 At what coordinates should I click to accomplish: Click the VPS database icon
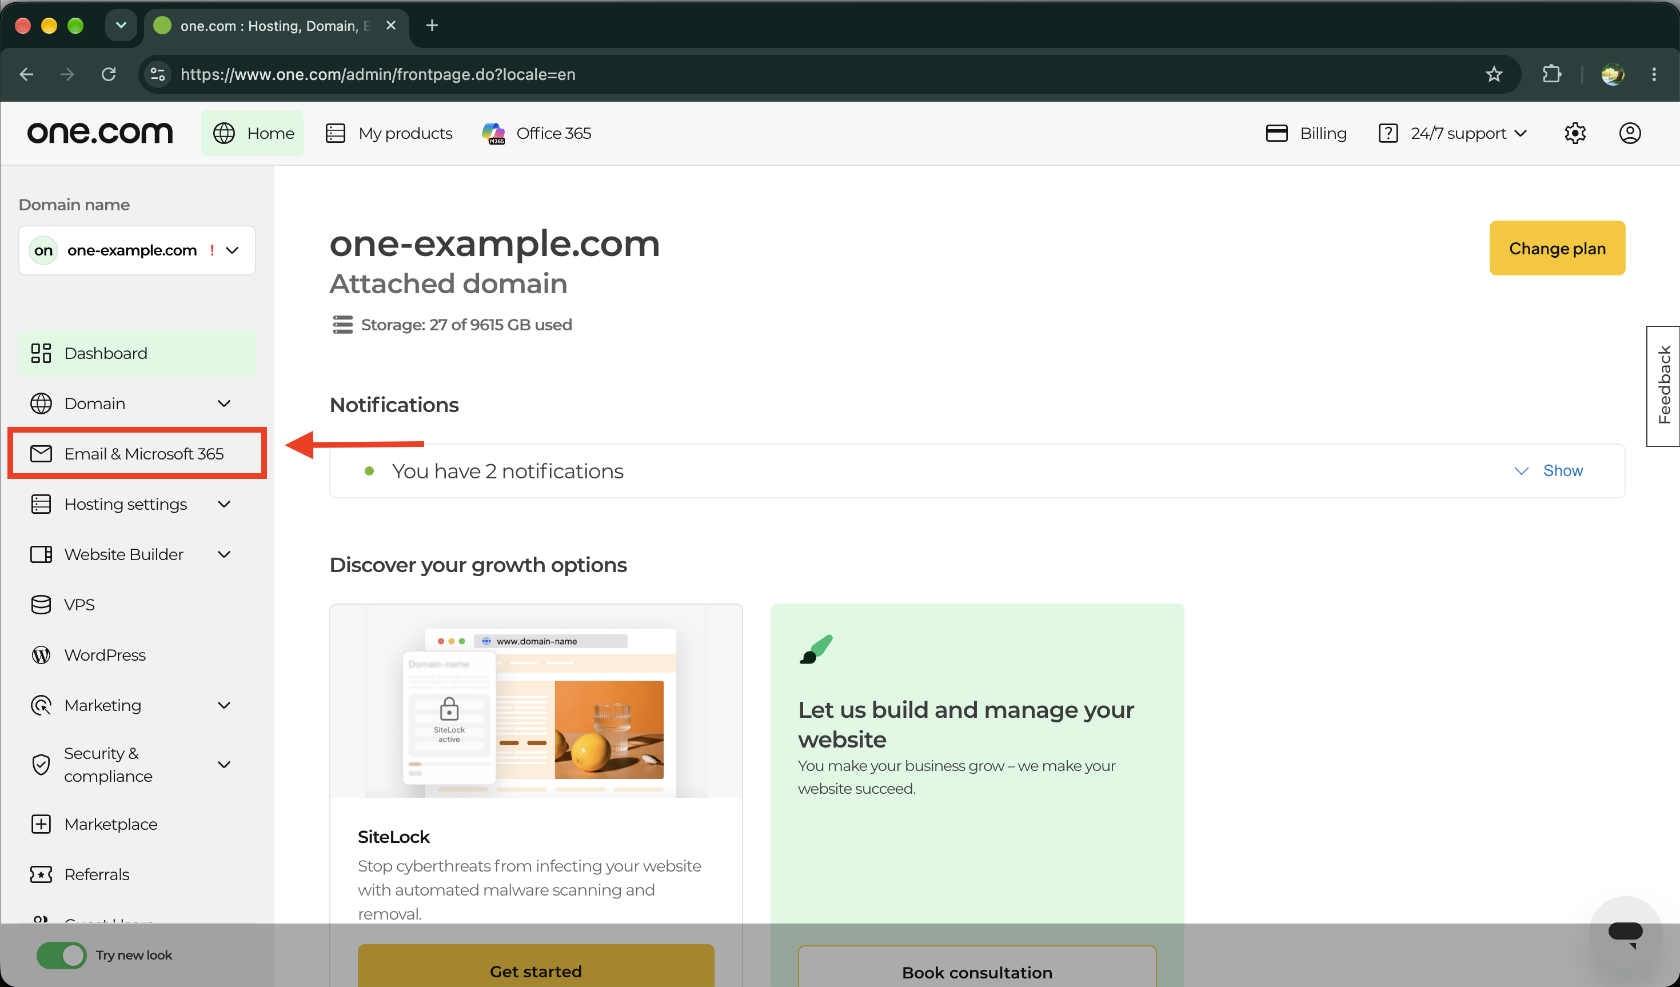41,605
